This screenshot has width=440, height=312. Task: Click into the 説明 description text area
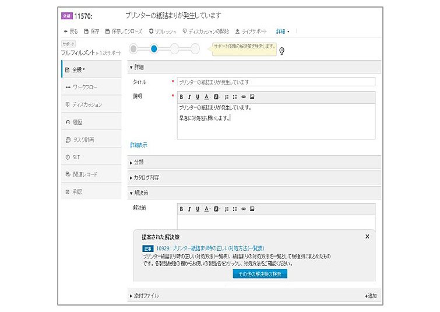[276, 121]
